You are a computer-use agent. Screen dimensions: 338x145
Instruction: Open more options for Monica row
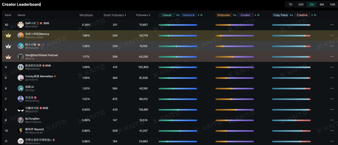[x=332, y=36]
